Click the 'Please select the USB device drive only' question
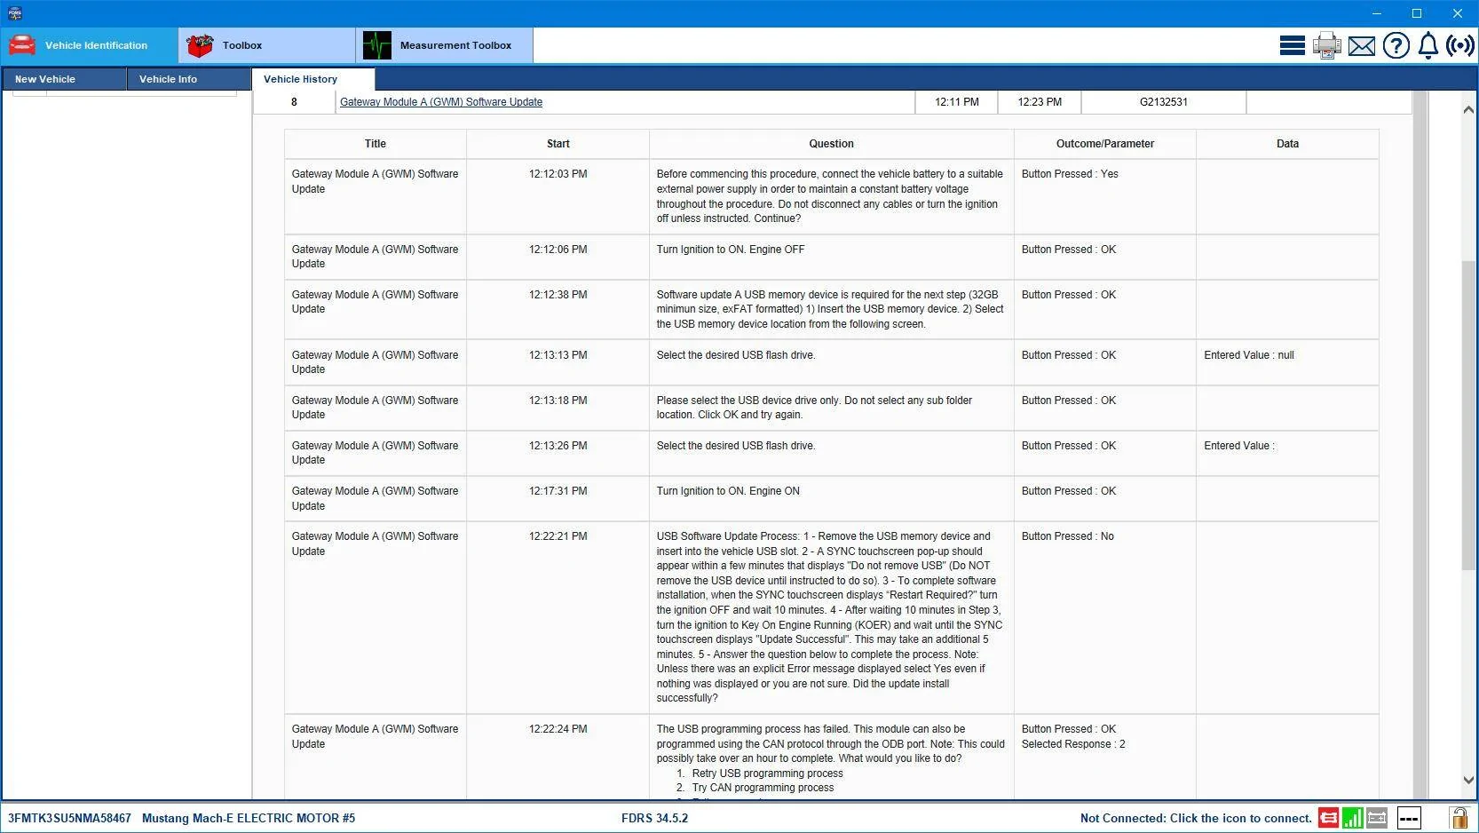The height and width of the screenshot is (833, 1479). pos(814,408)
